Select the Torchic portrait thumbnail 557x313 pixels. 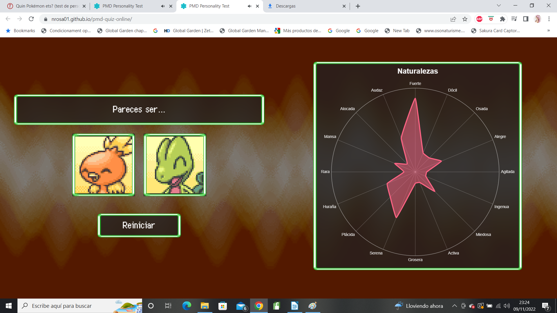(x=104, y=165)
